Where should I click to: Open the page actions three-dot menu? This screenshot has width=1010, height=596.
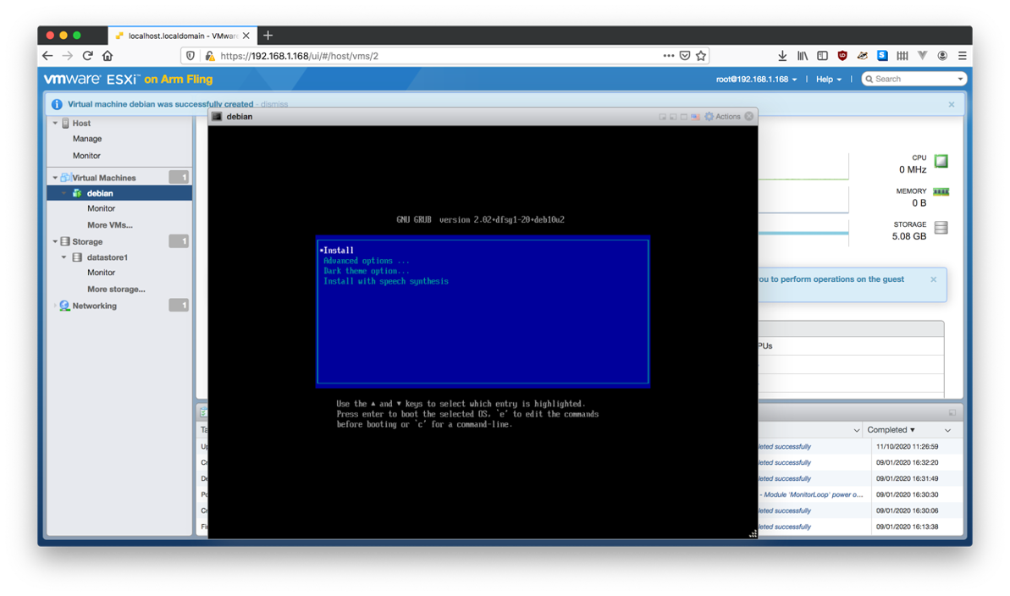coord(669,56)
